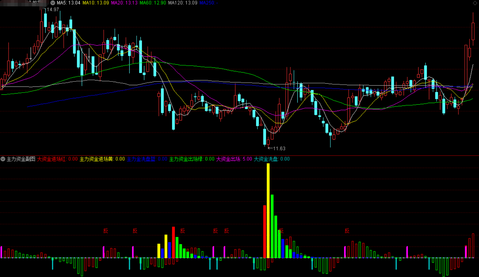
Task: Click the tall red bar beside yellow peak
Action: tap(265, 231)
